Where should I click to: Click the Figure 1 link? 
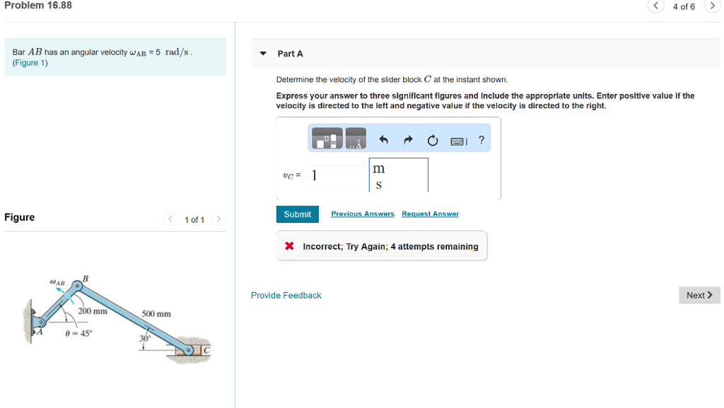(30, 62)
